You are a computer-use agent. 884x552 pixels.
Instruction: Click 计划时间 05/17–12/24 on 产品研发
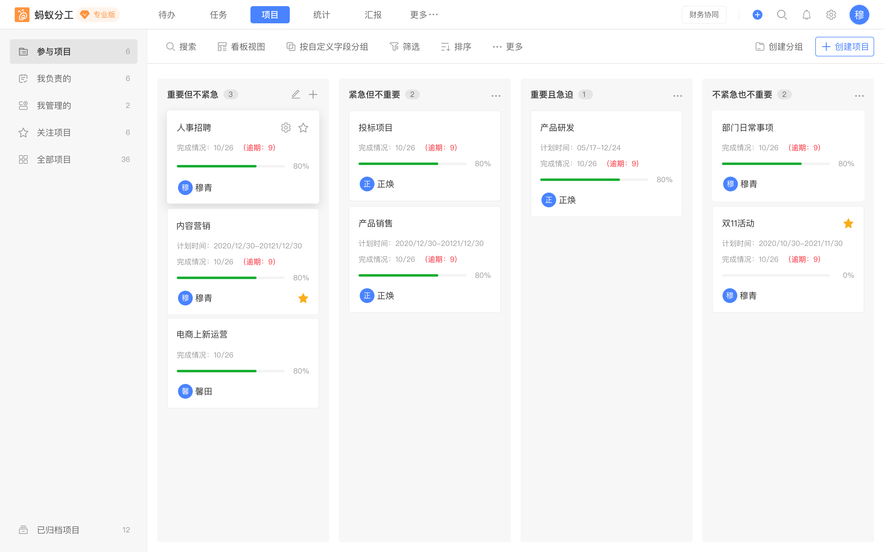[x=580, y=148]
